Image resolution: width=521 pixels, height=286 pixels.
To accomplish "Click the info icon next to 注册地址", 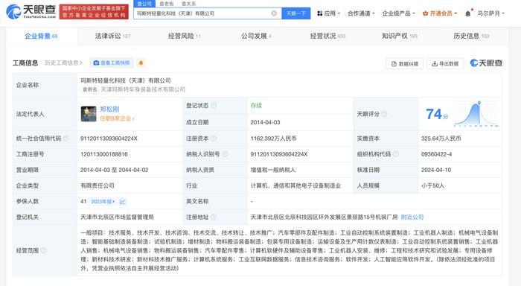I will 214,217.
